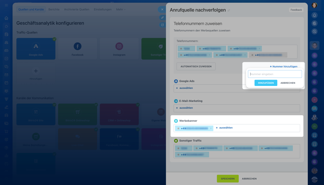Image resolution: width=324 pixels, height=185 pixels.
Task: Open the notifications bell
Action: point(315,15)
